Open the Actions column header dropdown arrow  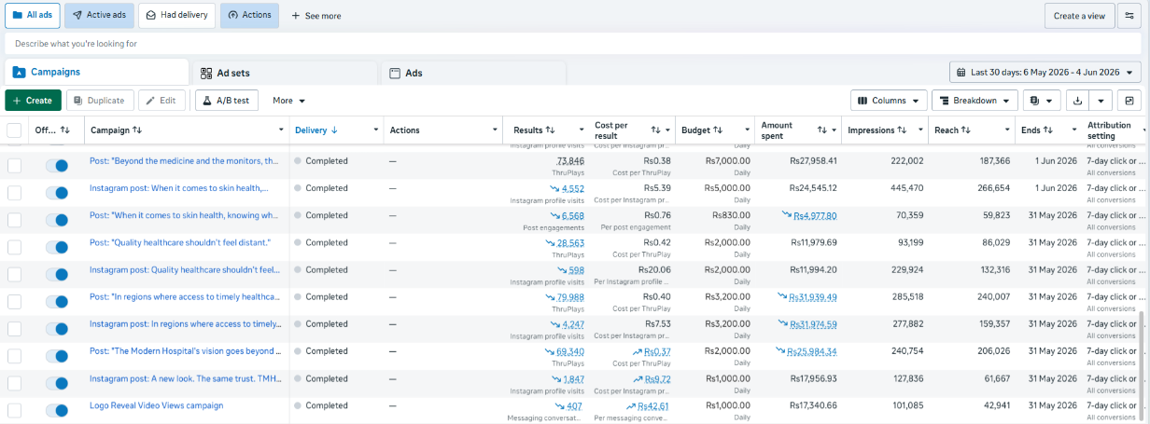pos(495,130)
